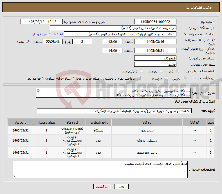This screenshot has height=194, width=222.
Task: Click price validity date 1405/06/31
Action: pyautogui.click(x=155, y=50)
